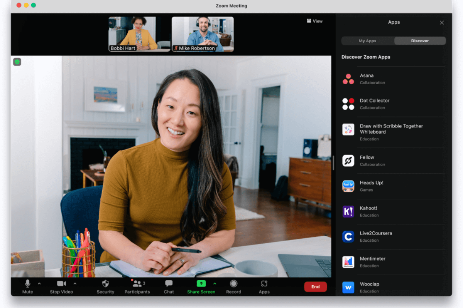Mute the microphone
The height and width of the screenshot is (308, 463).
coord(27,284)
